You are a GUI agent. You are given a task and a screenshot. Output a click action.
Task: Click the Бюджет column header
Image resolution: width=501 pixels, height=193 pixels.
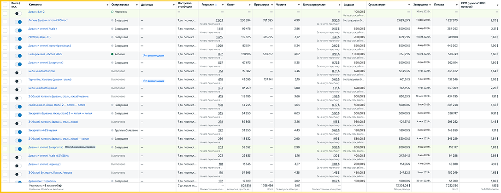click(348, 5)
